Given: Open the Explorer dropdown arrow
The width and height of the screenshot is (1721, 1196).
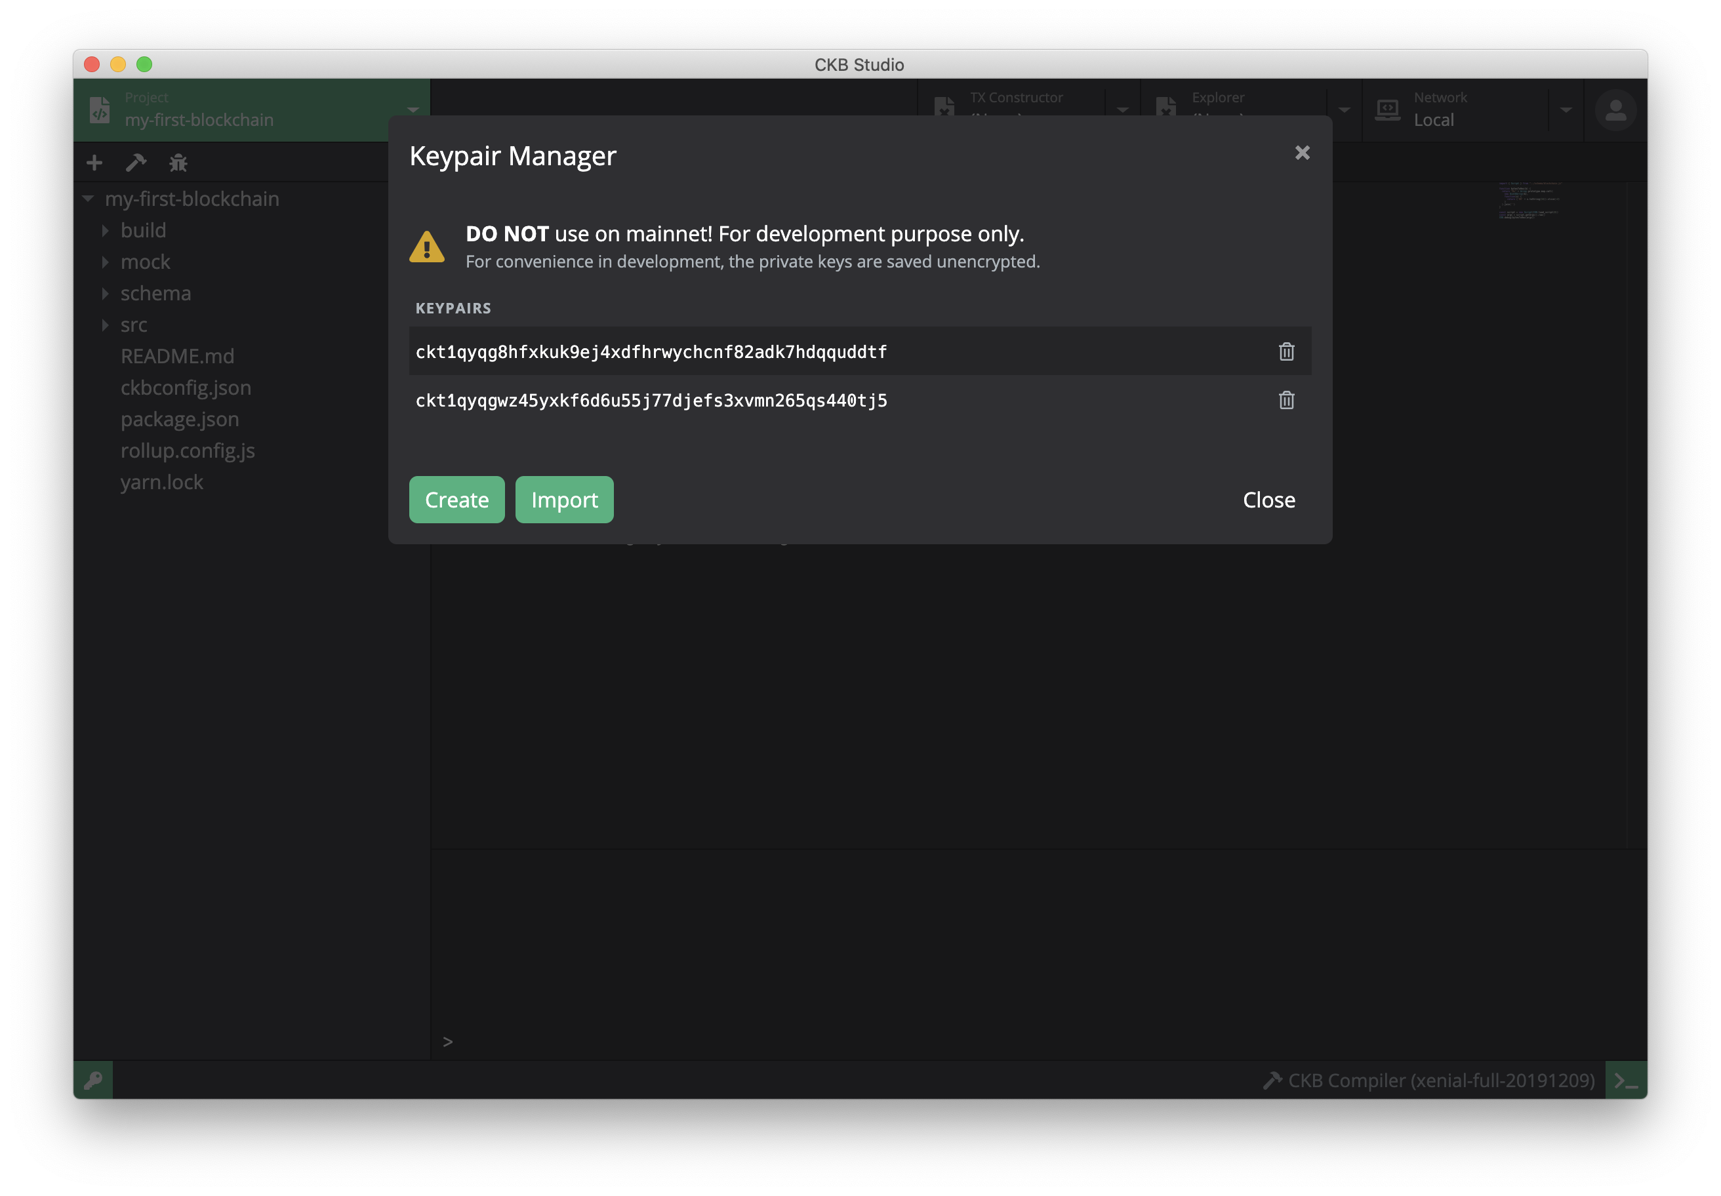Looking at the screenshot, I should [x=1344, y=110].
